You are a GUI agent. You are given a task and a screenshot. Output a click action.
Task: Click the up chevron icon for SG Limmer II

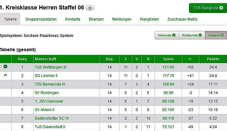[5, 75]
